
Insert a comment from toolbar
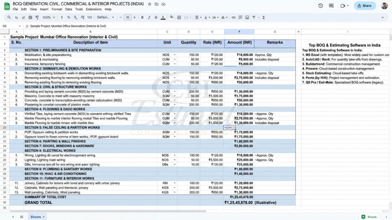[x=240, y=17]
